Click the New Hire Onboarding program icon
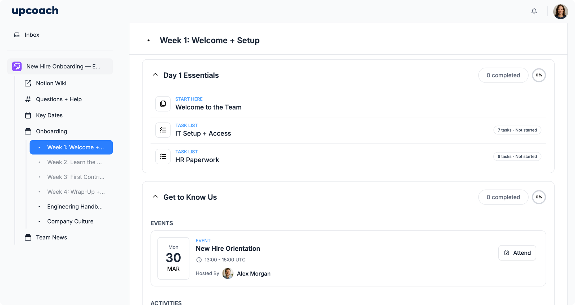This screenshot has height=305, width=575. [17, 66]
